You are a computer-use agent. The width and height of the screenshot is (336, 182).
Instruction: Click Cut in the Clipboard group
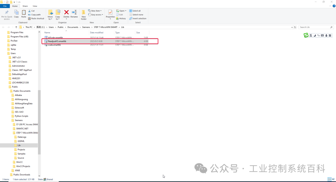31,11
